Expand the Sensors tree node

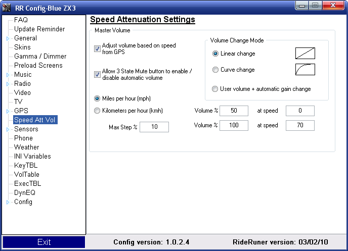coord(8,129)
